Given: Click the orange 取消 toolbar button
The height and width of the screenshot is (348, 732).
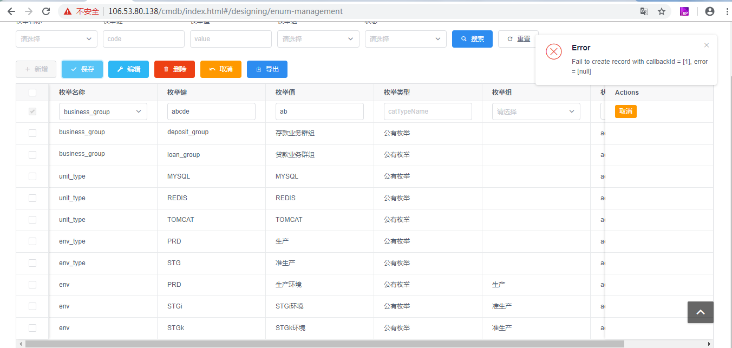Looking at the screenshot, I should 220,69.
